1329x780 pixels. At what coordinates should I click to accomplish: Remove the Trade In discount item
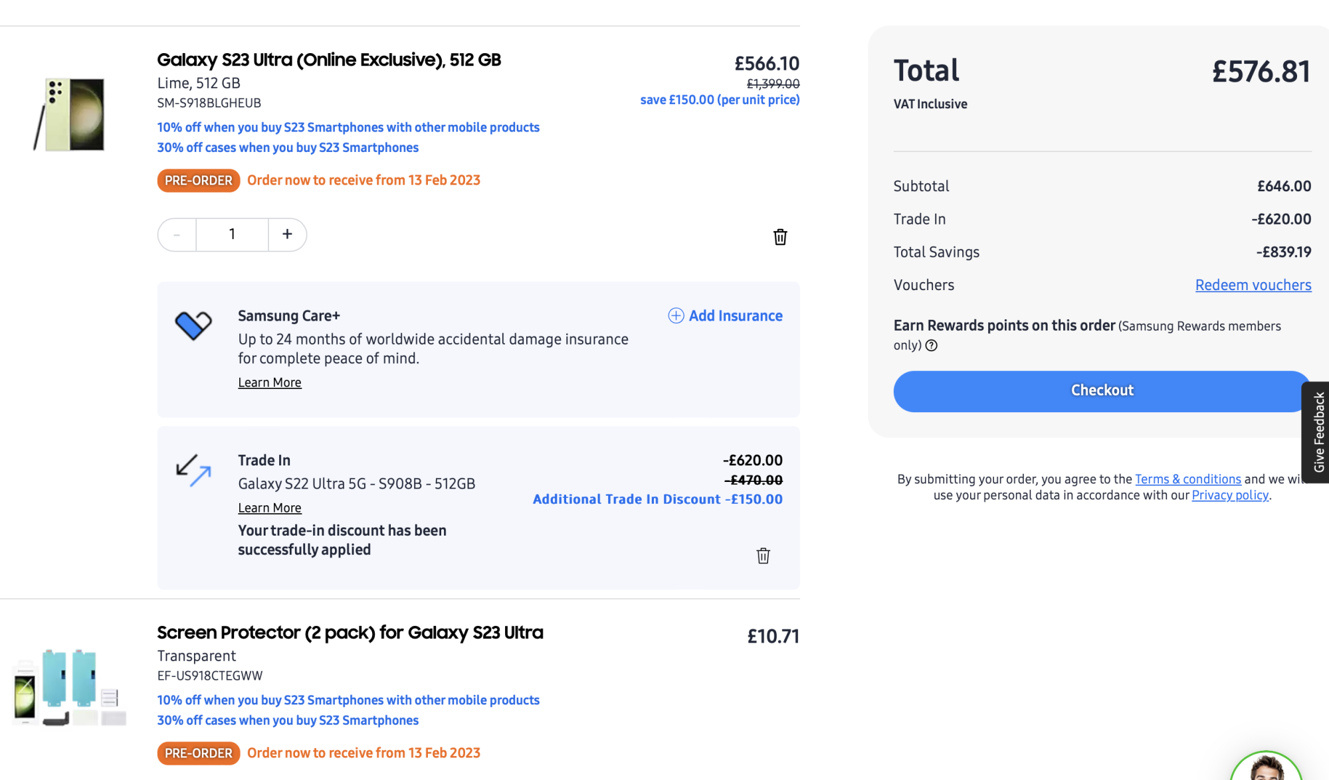click(763, 556)
